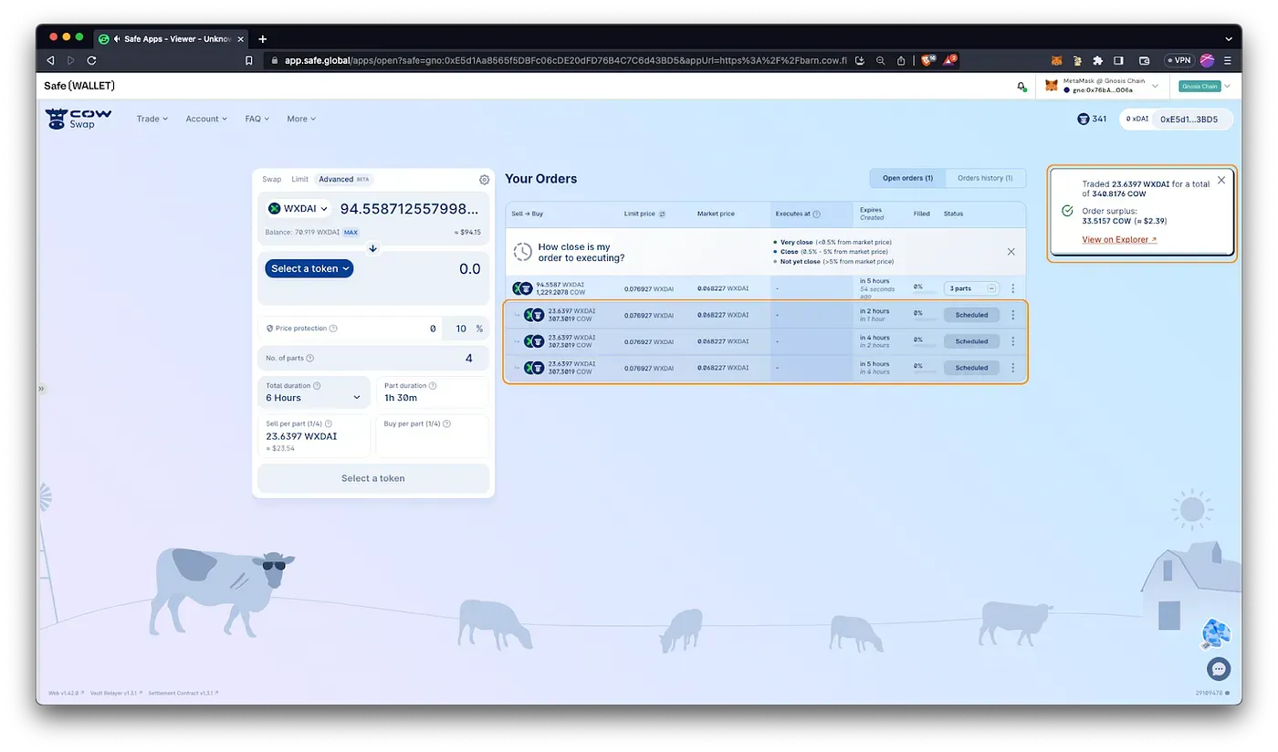Click the Part duration help icon

pyautogui.click(x=432, y=386)
